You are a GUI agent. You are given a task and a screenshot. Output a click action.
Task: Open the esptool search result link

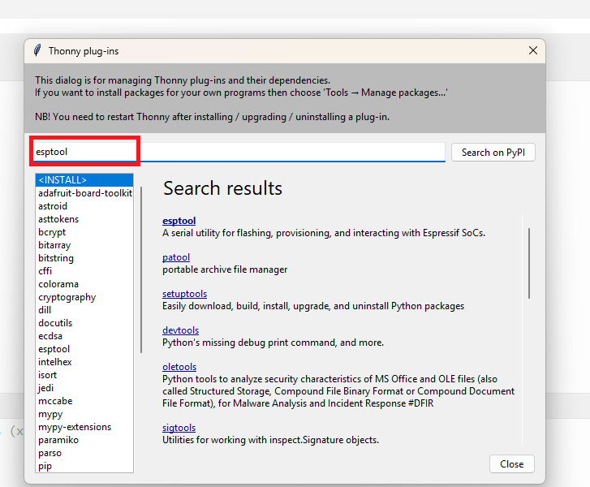click(x=179, y=221)
